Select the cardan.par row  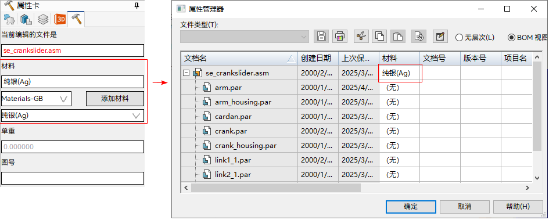[357, 117]
